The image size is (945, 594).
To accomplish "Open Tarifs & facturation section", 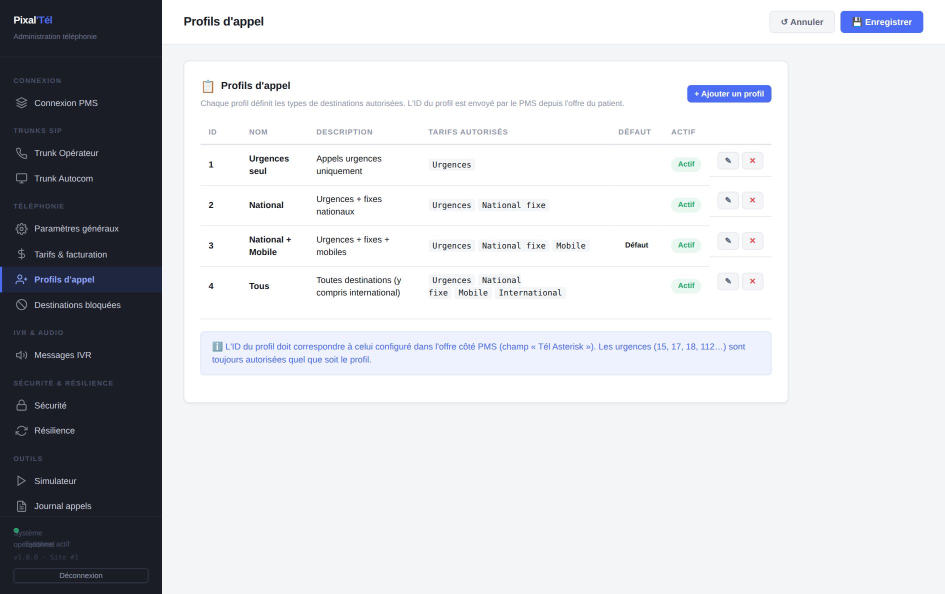I will pos(81,254).
